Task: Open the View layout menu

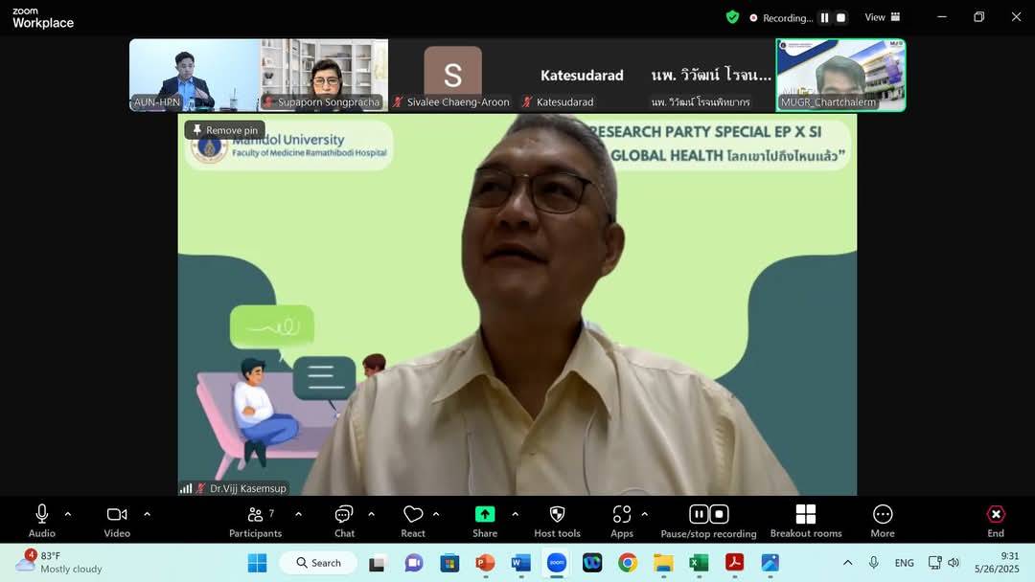Action: click(x=883, y=17)
